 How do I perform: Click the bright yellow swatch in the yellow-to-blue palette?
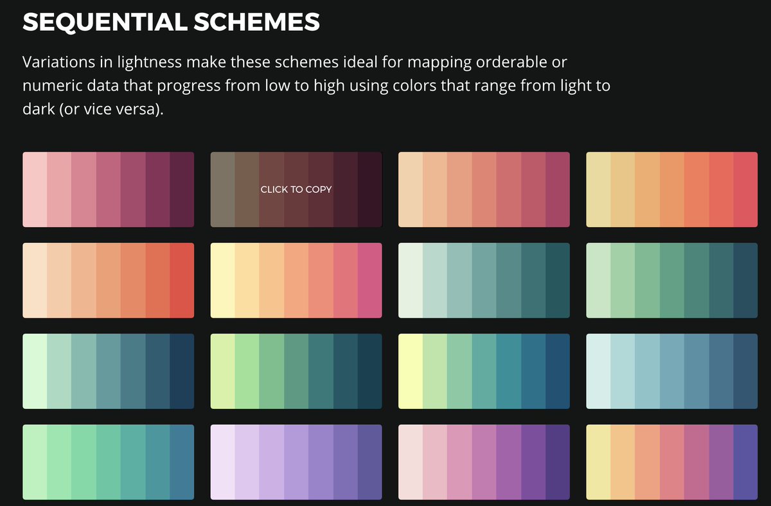point(411,371)
